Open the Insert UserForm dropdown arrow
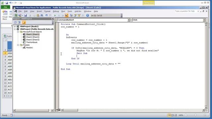Image resolution: width=212 pixels, height=119 pixels. point(23,16)
